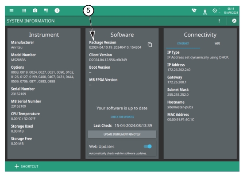Open the apps grid icon

coord(24,11)
